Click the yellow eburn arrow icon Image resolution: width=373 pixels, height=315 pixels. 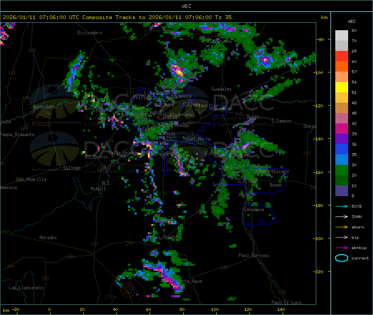click(x=342, y=227)
